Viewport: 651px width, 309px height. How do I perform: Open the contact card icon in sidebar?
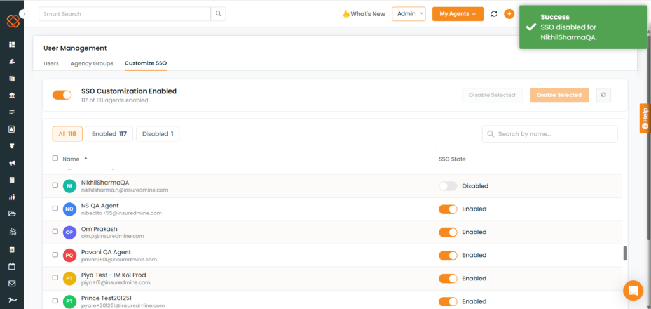(x=11, y=129)
